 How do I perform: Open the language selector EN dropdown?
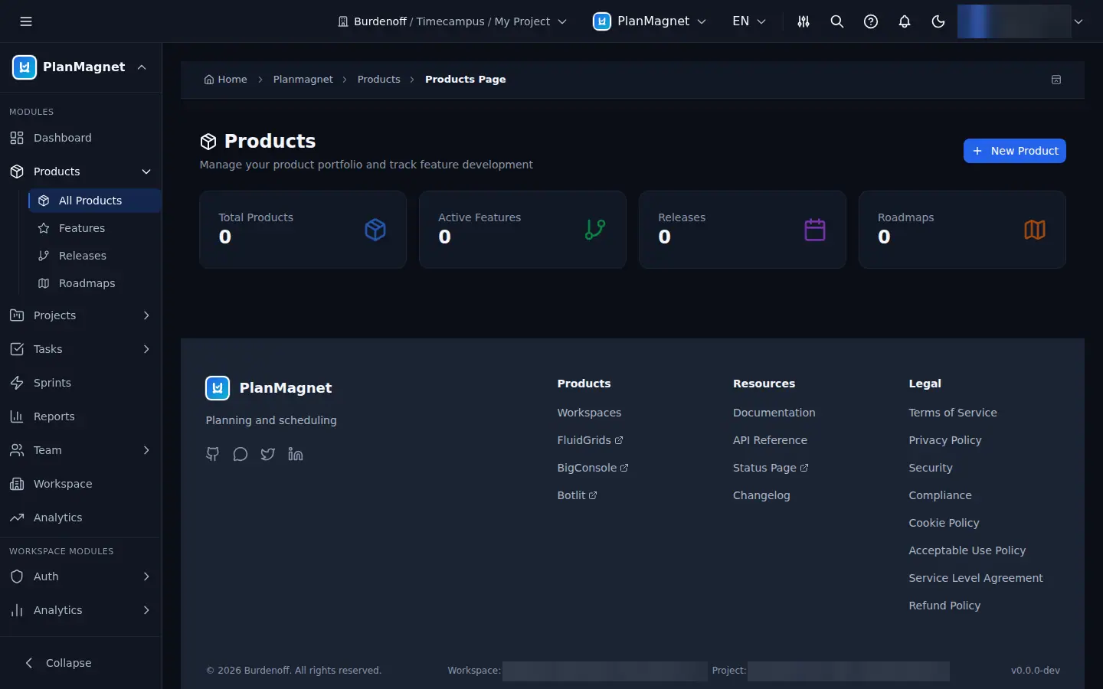click(x=749, y=21)
